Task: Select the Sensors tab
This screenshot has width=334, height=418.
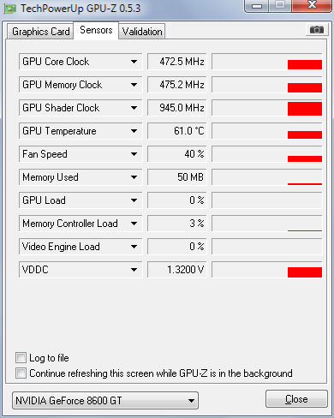Action: [96, 30]
